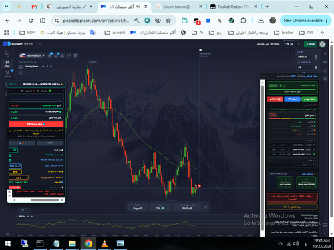The height and width of the screenshot is (250, 334).
Task: Open the Tournaments trophy icon in the left sidebar
Action: [7, 73]
